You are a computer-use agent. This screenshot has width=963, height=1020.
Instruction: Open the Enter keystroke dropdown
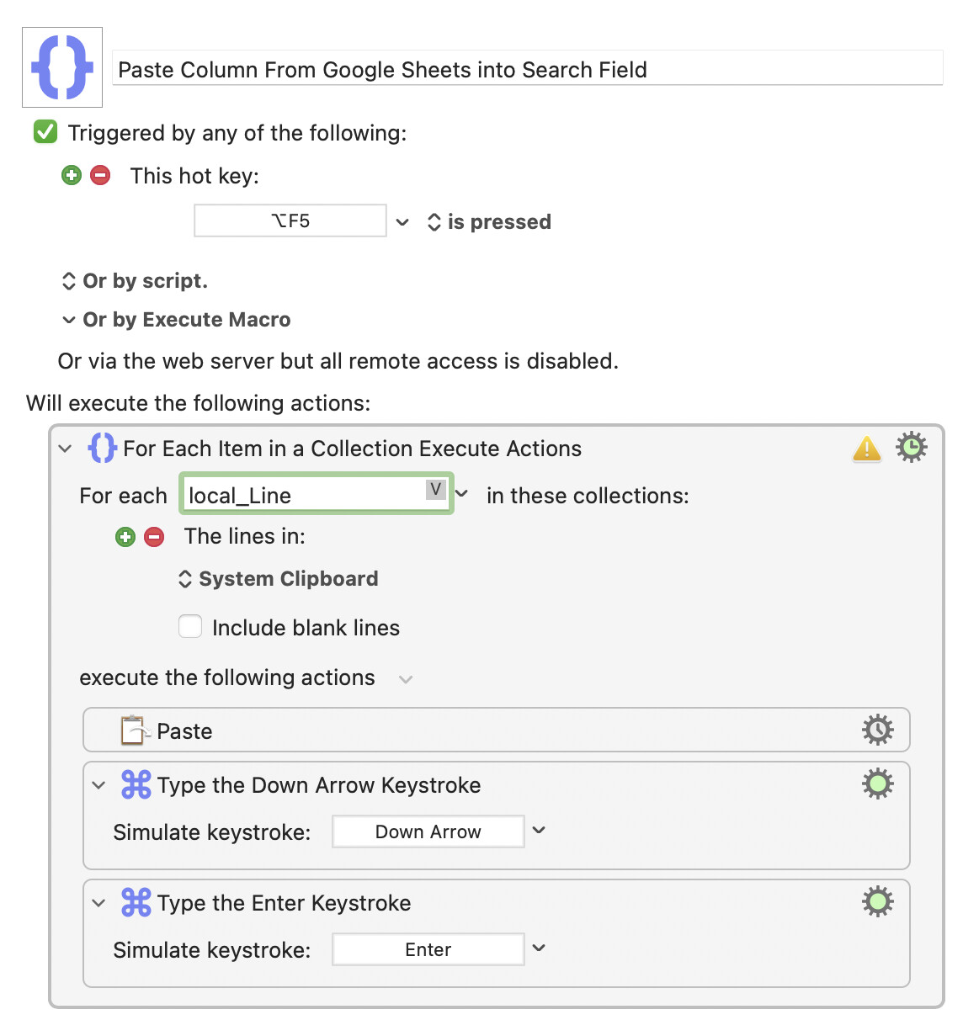540,948
